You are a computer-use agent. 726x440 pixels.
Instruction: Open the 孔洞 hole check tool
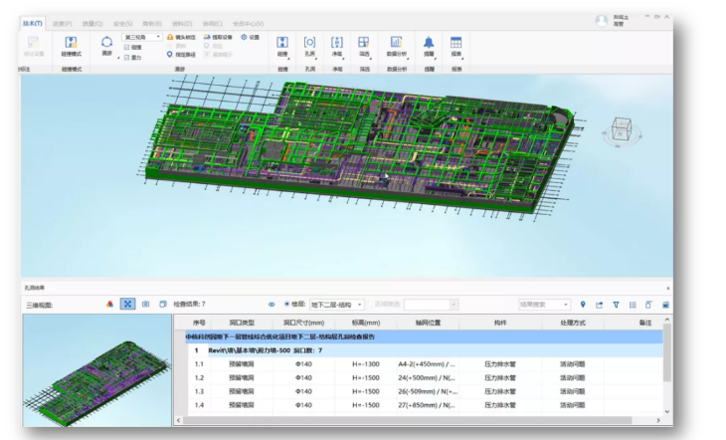[309, 46]
